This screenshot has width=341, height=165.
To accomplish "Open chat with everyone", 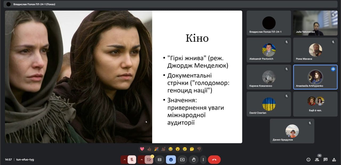I will [x=326, y=160].
